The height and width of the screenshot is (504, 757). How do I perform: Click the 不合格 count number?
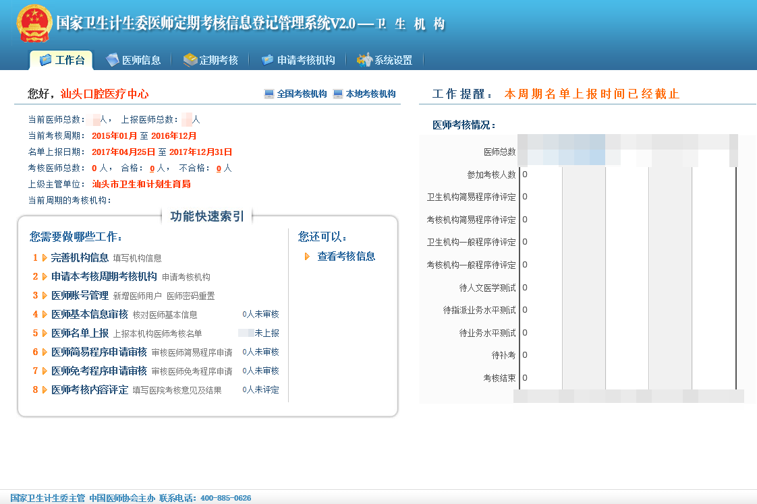(x=219, y=168)
